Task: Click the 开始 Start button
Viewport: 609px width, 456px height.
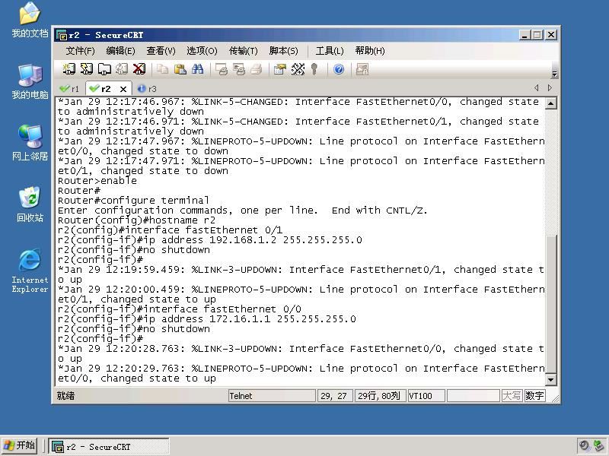Action: [20, 445]
